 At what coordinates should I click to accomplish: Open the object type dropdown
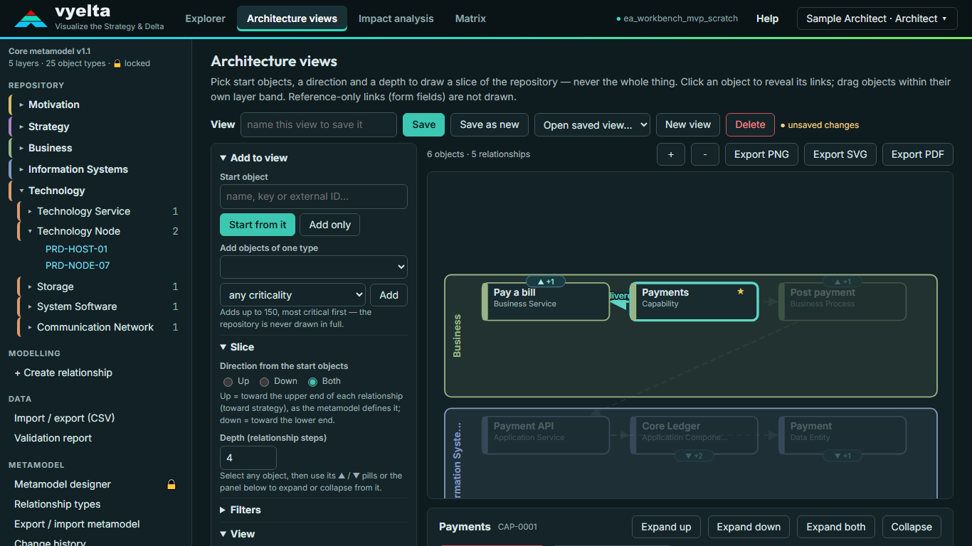[314, 267]
